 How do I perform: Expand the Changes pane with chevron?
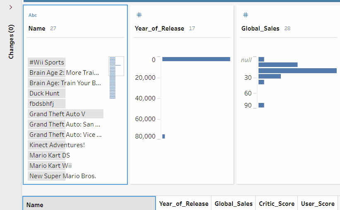(x=11, y=7)
